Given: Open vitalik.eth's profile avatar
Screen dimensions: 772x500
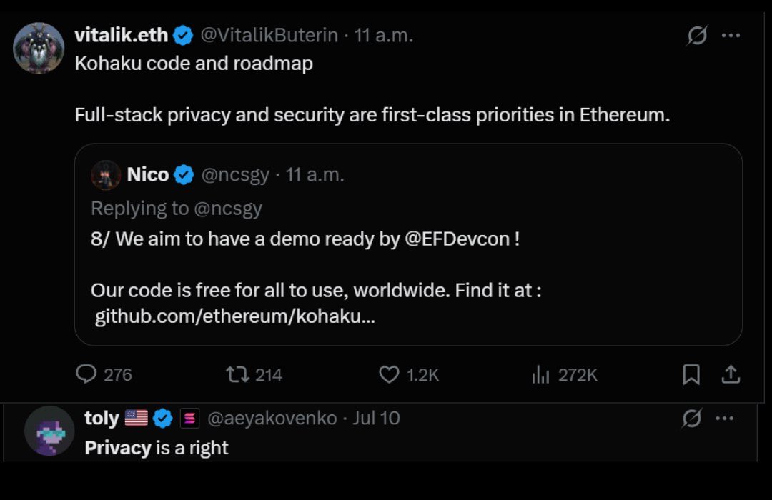Looking at the screenshot, I should 39,48.
